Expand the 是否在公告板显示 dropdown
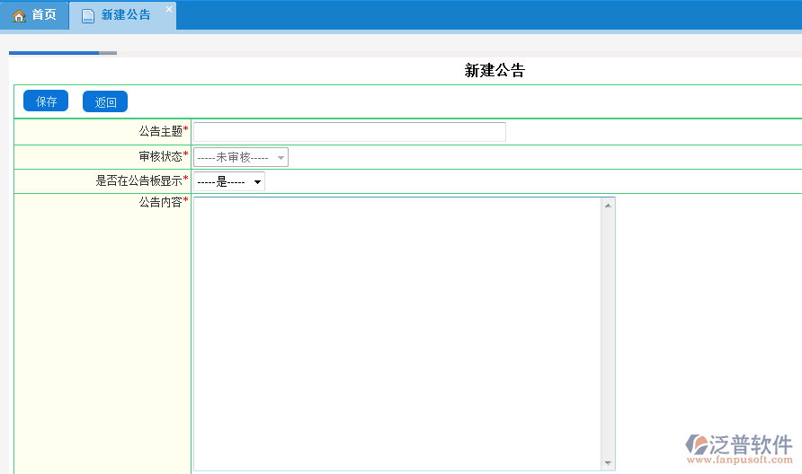The image size is (802, 474). click(x=229, y=181)
